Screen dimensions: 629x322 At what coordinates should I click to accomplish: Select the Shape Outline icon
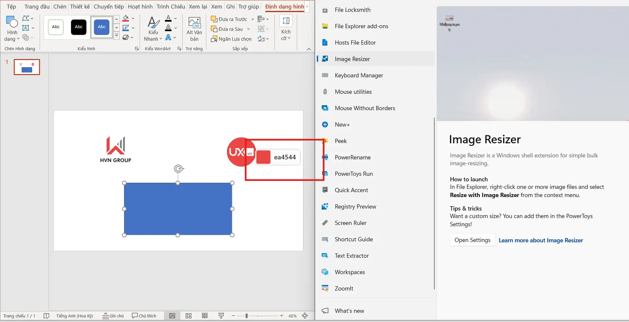[x=126, y=28]
